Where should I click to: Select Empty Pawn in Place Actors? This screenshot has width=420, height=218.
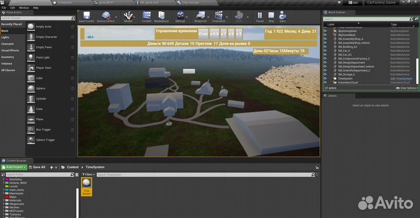click(x=50, y=47)
